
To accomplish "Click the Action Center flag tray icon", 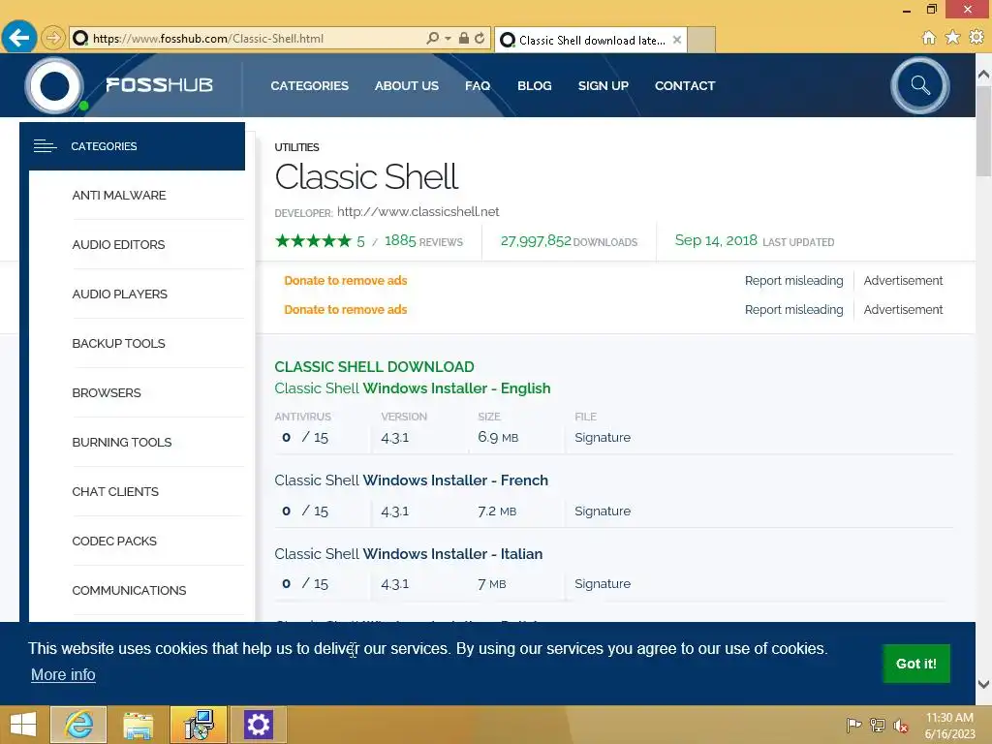I will (853, 725).
